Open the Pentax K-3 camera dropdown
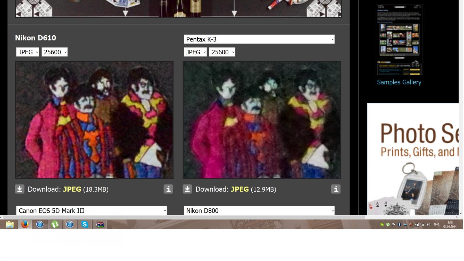The width and height of the screenshot is (464, 261). point(259,39)
